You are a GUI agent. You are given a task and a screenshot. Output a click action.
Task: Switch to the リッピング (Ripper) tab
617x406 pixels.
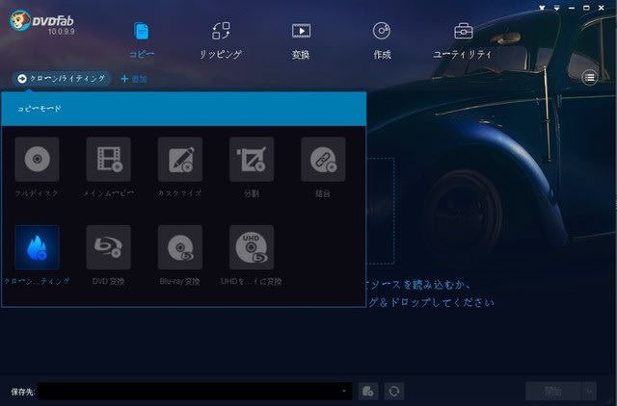point(221,39)
